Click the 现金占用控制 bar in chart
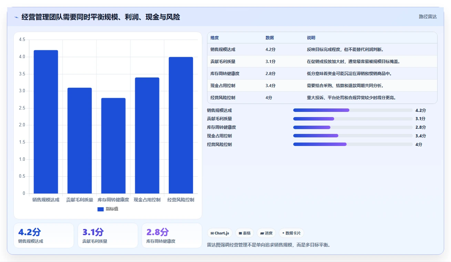 click(x=147, y=135)
